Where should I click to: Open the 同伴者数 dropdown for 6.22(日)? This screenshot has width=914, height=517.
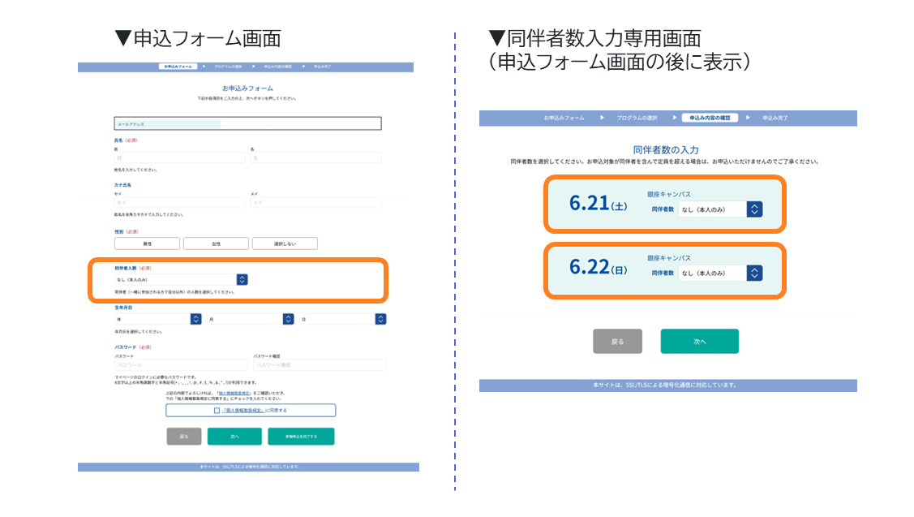pos(720,273)
